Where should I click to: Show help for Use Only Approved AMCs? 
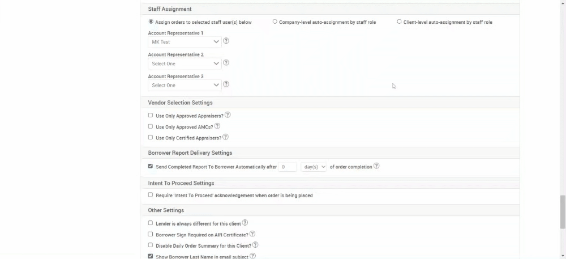click(x=217, y=126)
